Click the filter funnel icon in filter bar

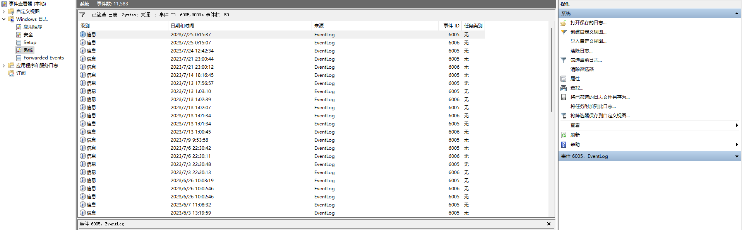coord(82,15)
